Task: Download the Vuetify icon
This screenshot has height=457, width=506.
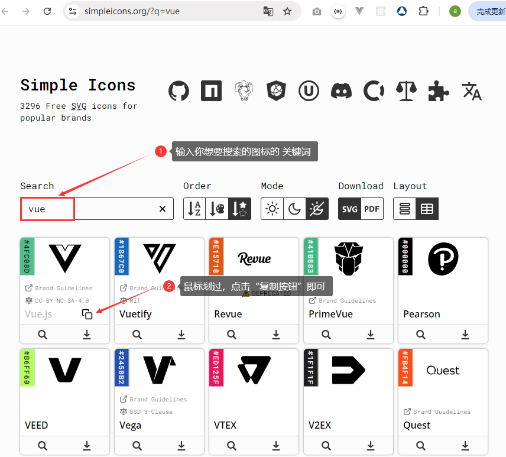Action: click(x=181, y=335)
